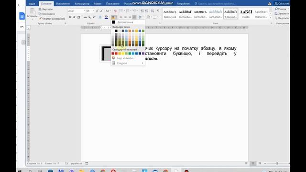Screen dimensions: 306x172
Task: Click the Clear Formatting eraser icon
Action: point(115,11)
